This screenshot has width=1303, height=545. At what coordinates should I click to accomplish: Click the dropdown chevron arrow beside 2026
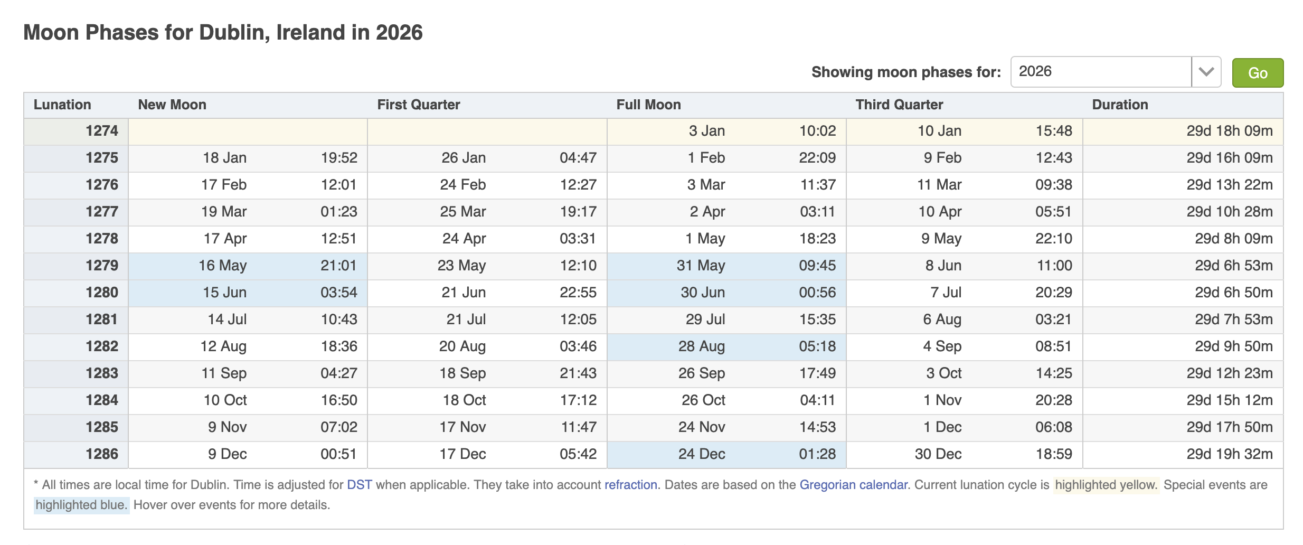click(1206, 72)
